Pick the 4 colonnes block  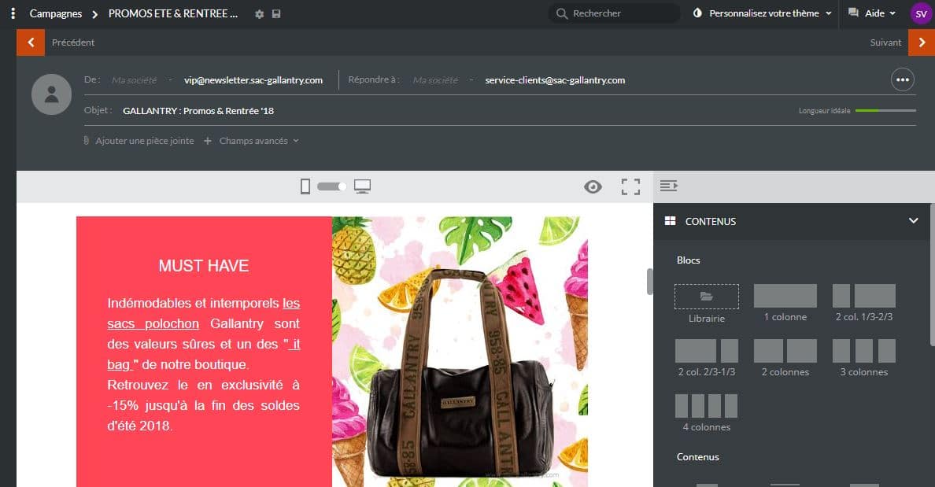point(707,406)
